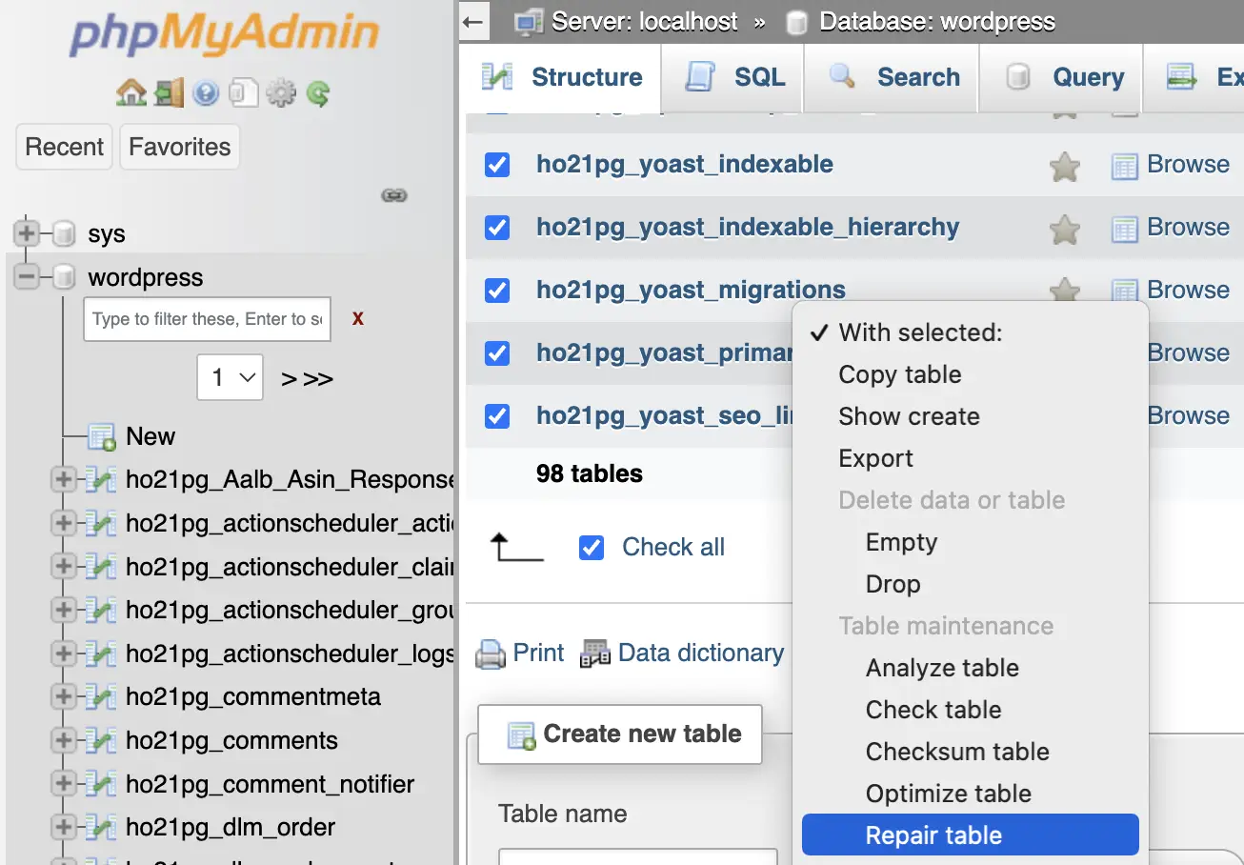This screenshot has height=865, width=1244.
Task: Open the Query tab
Action: coord(1060,78)
